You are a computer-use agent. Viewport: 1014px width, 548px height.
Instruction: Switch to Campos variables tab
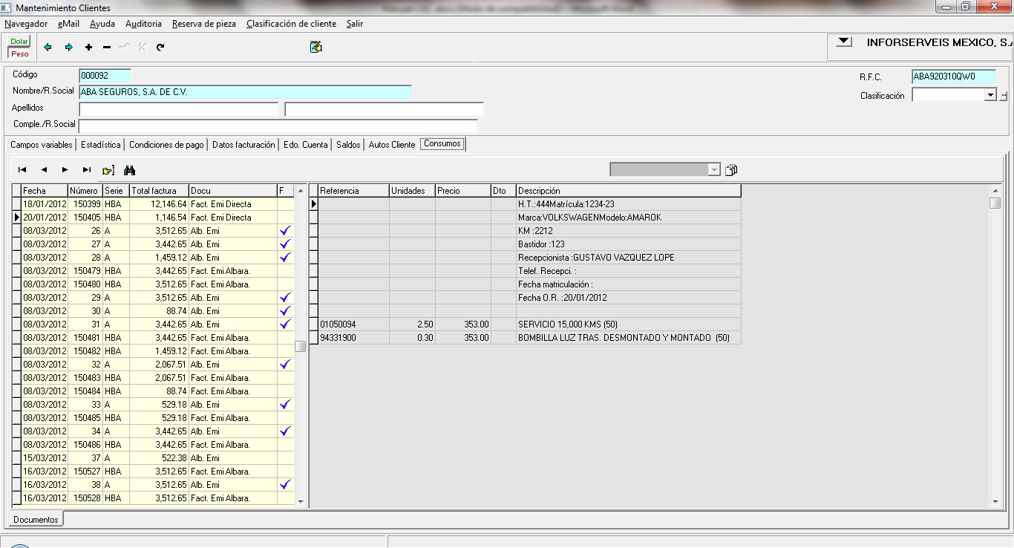[x=42, y=145]
